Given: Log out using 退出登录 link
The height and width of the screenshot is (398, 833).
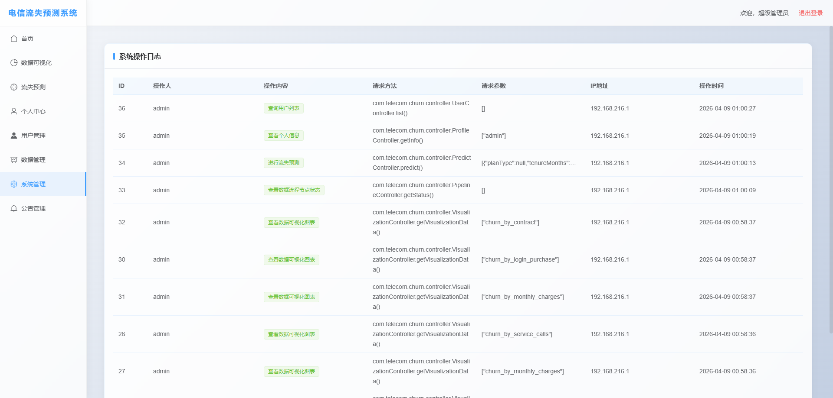Looking at the screenshot, I should click(x=810, y=13).
